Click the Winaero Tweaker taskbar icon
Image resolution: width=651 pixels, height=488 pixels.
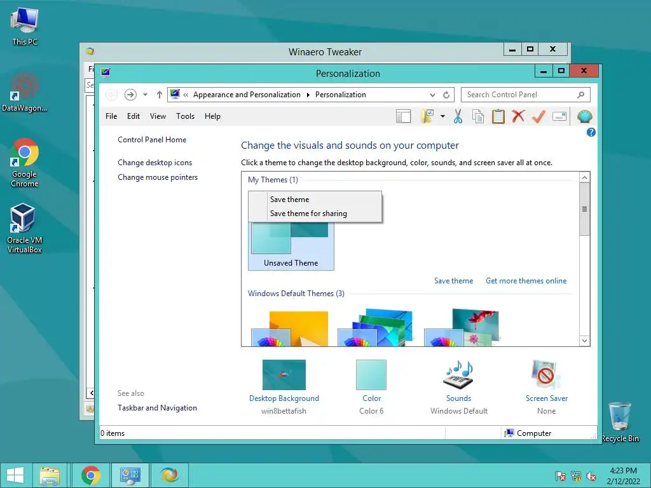pyautogui.click(x=170, y=475)
